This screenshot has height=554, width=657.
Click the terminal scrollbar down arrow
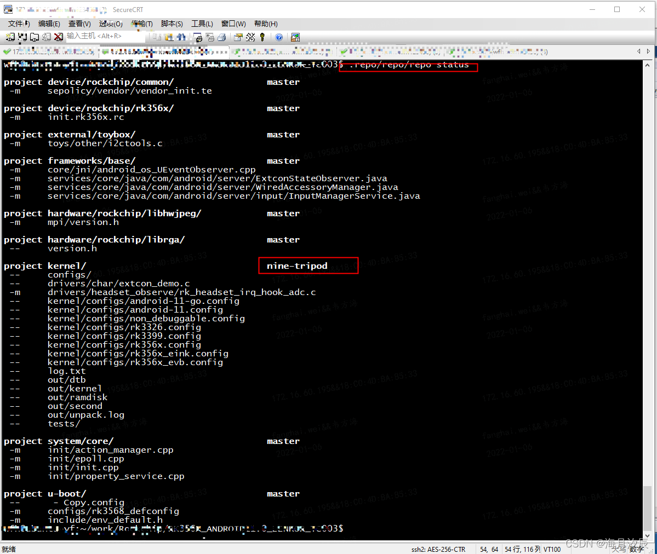point(647,535)
